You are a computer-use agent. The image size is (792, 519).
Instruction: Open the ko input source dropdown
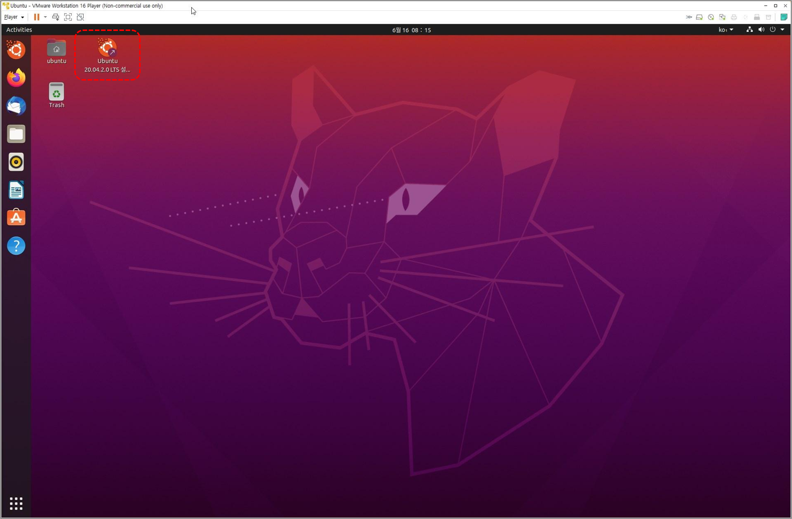coord(726,30)
